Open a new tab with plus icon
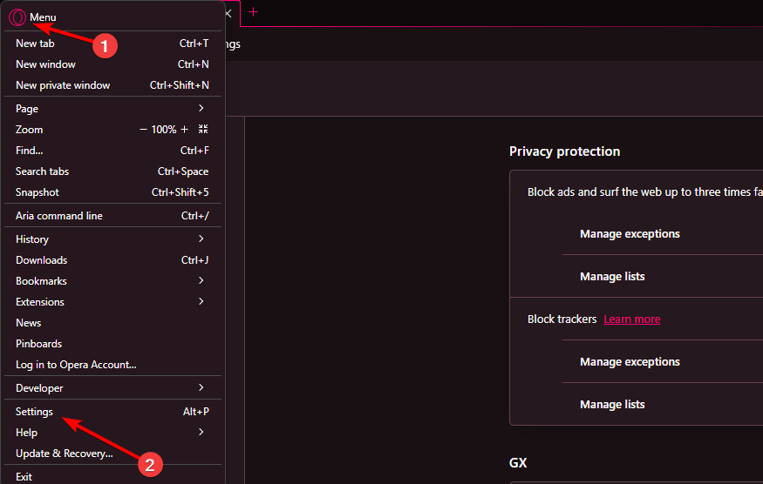 click(x=253, y=11)
